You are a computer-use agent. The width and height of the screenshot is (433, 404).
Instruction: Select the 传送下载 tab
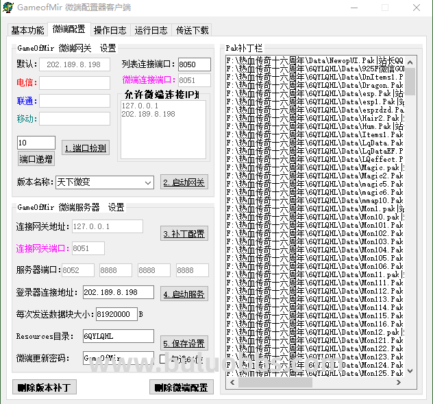pos(193,30)
